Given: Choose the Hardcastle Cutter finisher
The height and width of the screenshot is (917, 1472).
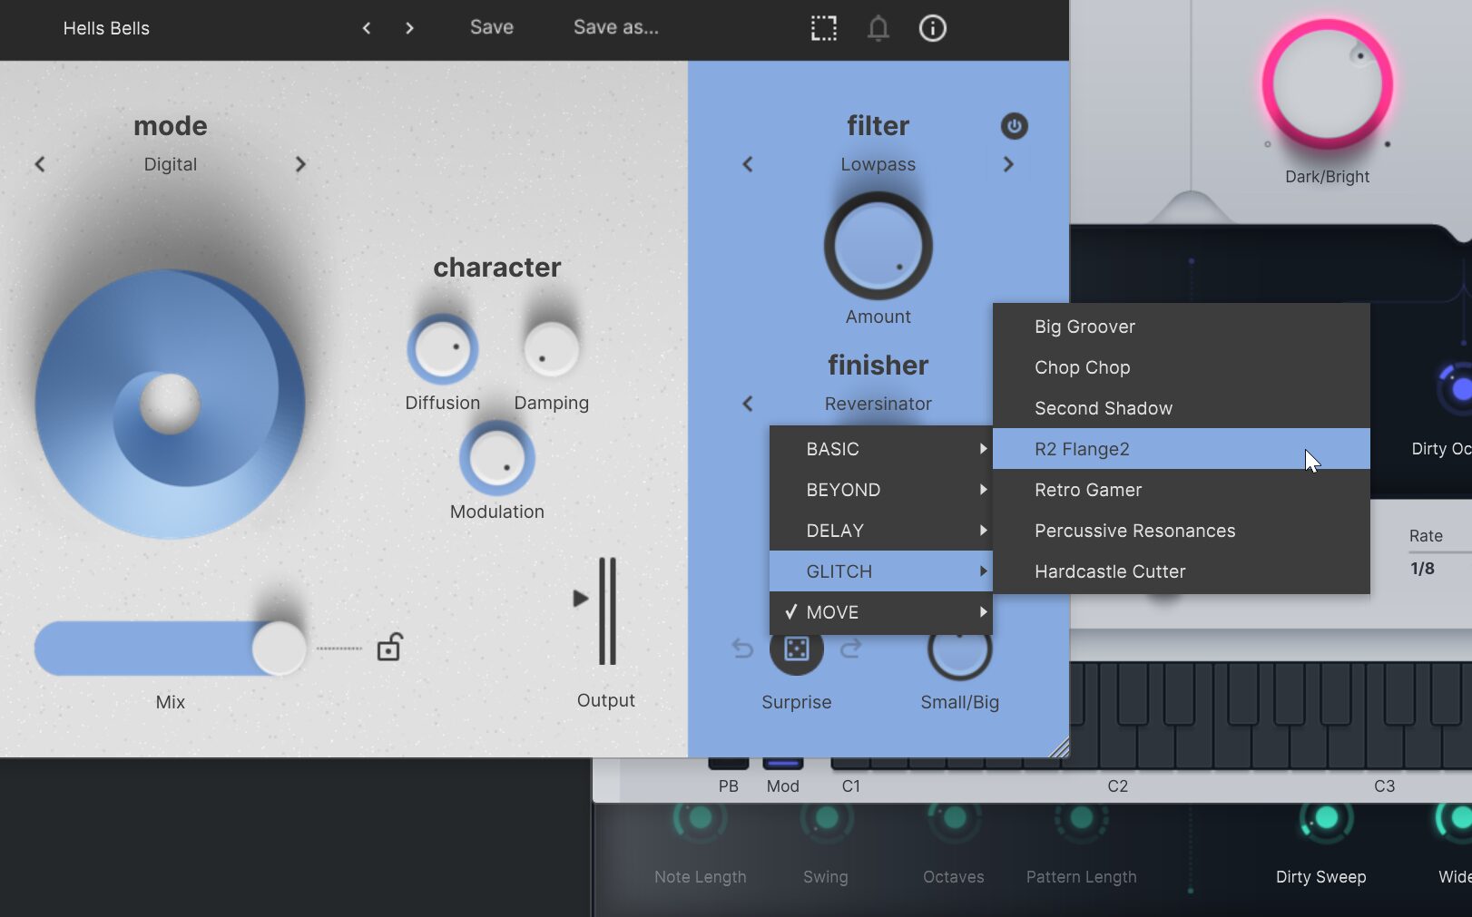Looking at the screenshot, I should click(x=1182, y=571).
